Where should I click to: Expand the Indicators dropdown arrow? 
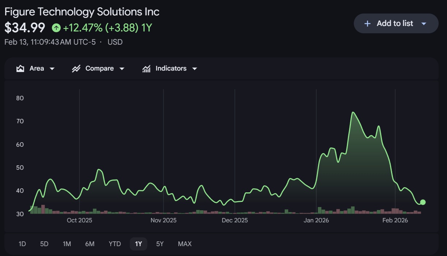[x=194, y=69]
